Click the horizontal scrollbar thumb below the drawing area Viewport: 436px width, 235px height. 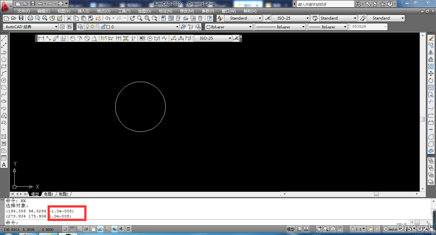pyautogui.click(x=376, y=194)
